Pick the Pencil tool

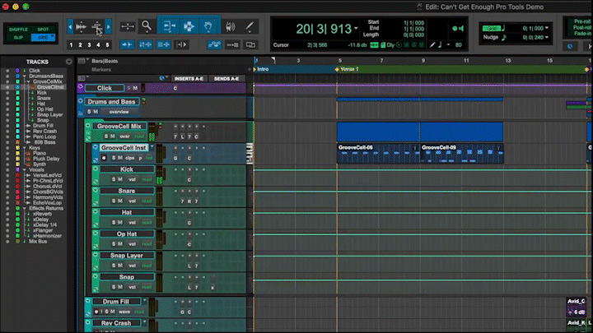coord(250,26)
